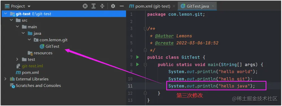This screenshot has height=106, width=282.
Task: Hide the Project tool window
Action: click(x=122, y=6)
